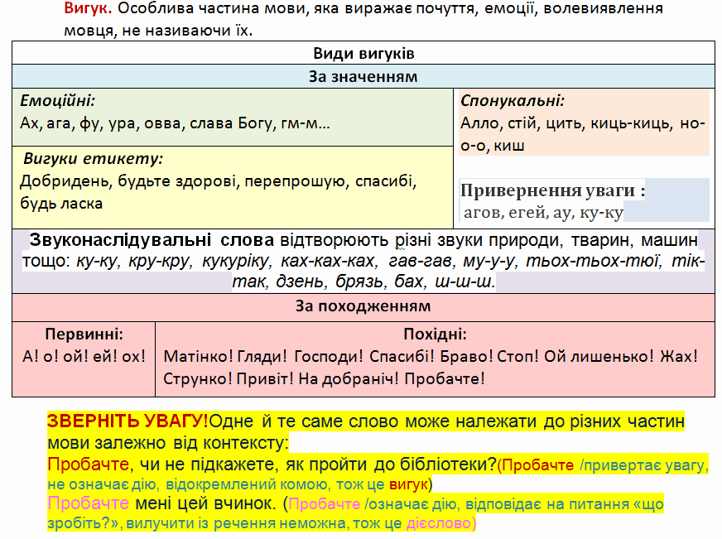Select the header "За походженням"
The height and width of the screenshot is (539, 722).
click(x=363, y=306)
